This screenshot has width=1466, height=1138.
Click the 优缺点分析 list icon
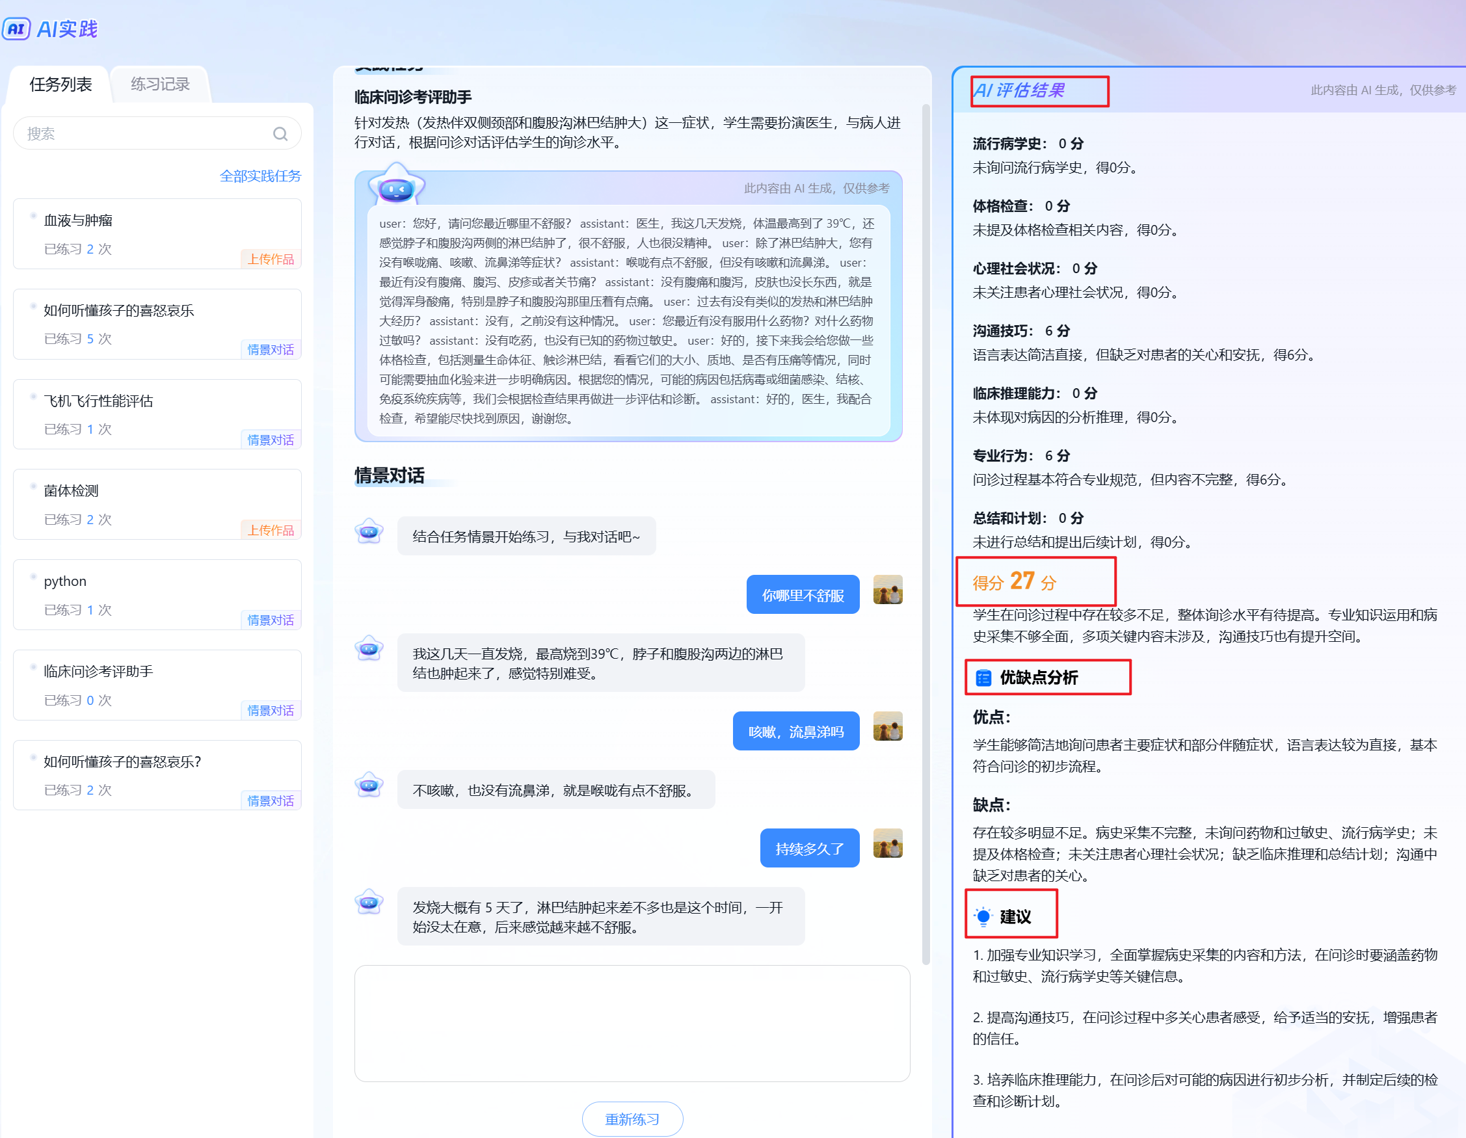point(983,678)
